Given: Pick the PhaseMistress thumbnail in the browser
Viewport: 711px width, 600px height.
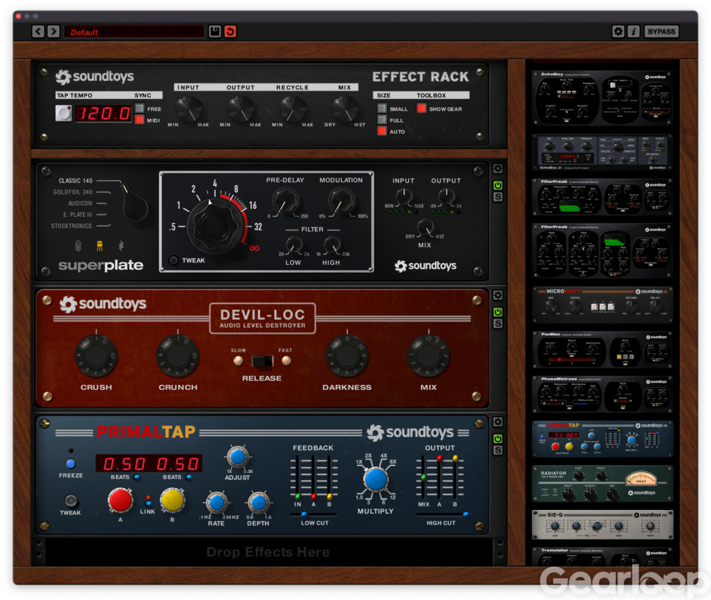Looking at the screenshot, I should click(603, 394).
